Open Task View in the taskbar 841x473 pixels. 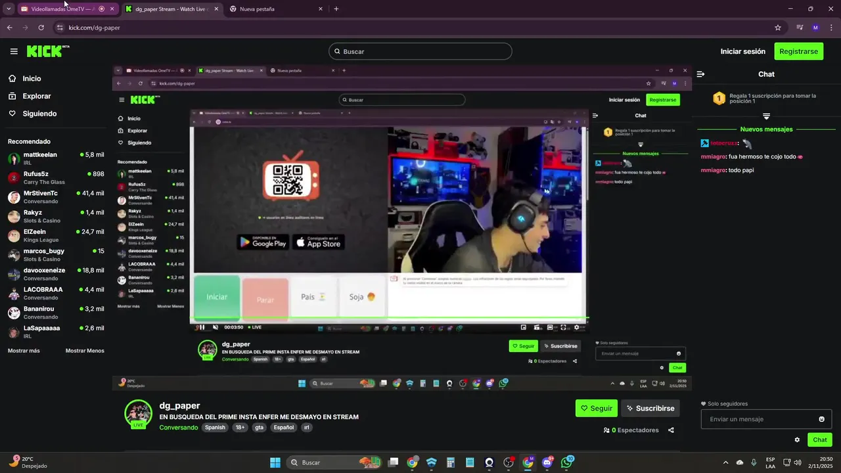393,462
